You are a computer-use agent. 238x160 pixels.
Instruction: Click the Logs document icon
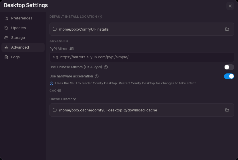pos(6,57)
